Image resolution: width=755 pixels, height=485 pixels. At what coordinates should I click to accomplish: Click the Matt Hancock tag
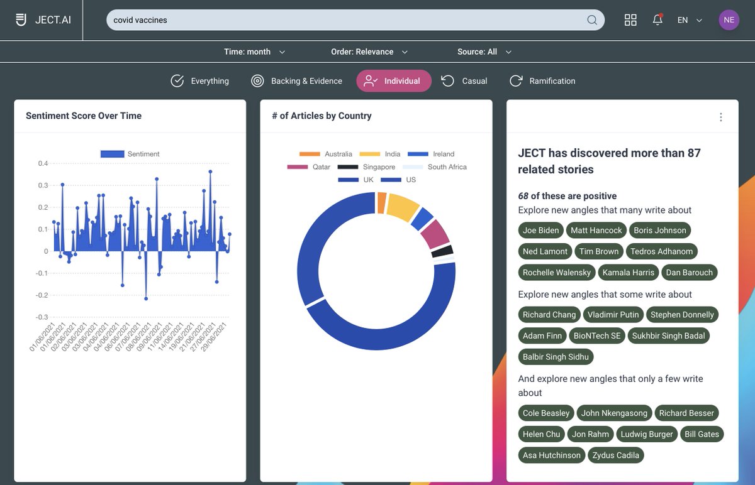click(x=596, y=231)
